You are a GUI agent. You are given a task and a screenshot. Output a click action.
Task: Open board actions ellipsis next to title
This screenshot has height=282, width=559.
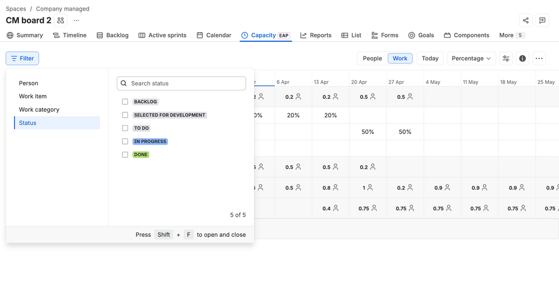click(76, 20)
